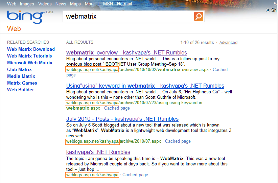Click the RELATED SEARCHES heading
This screenshot has height=183, width=278.
point(28,42)
